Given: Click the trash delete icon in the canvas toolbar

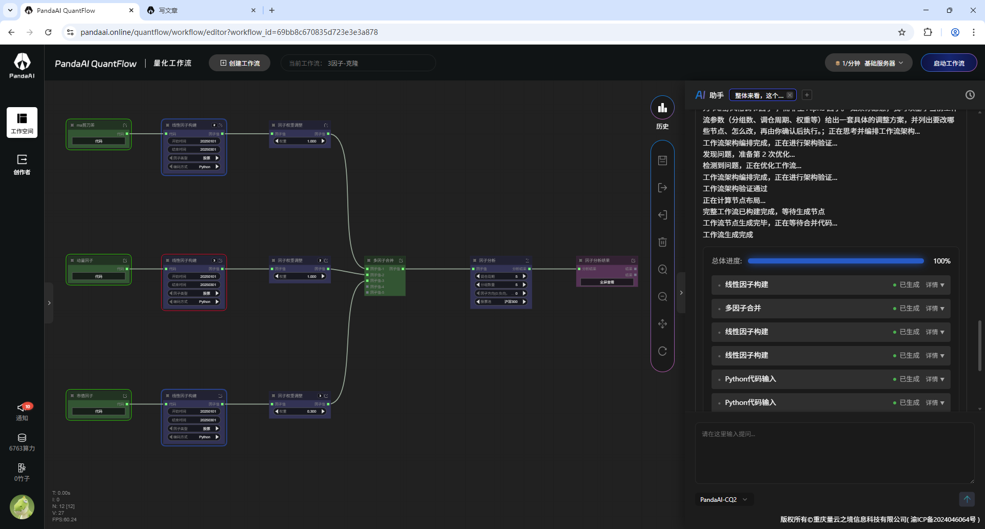Looking at the screenshot, I should pyautogui.click(x=662, y=242).
